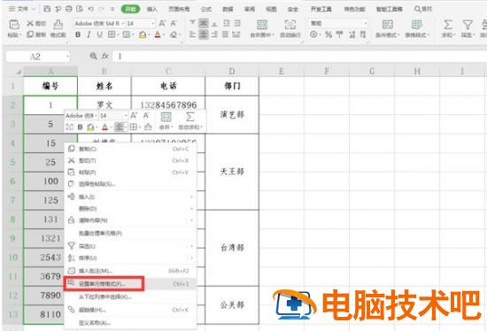Choose Paste (Ctrl+V) from context menu
487x331 pixels.
130,172
